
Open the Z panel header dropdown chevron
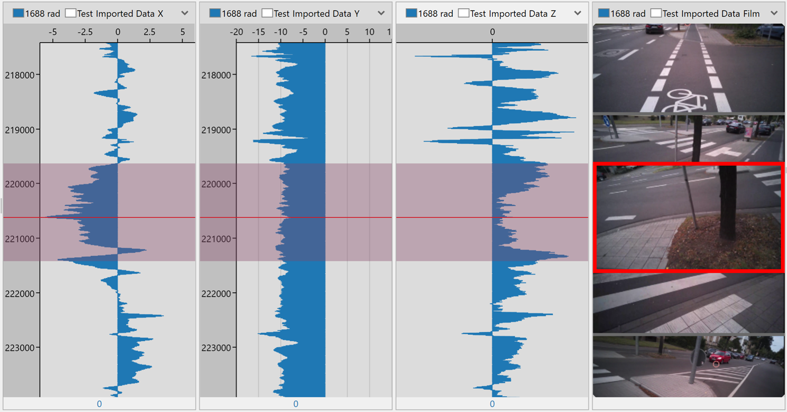tap(578, 13)
